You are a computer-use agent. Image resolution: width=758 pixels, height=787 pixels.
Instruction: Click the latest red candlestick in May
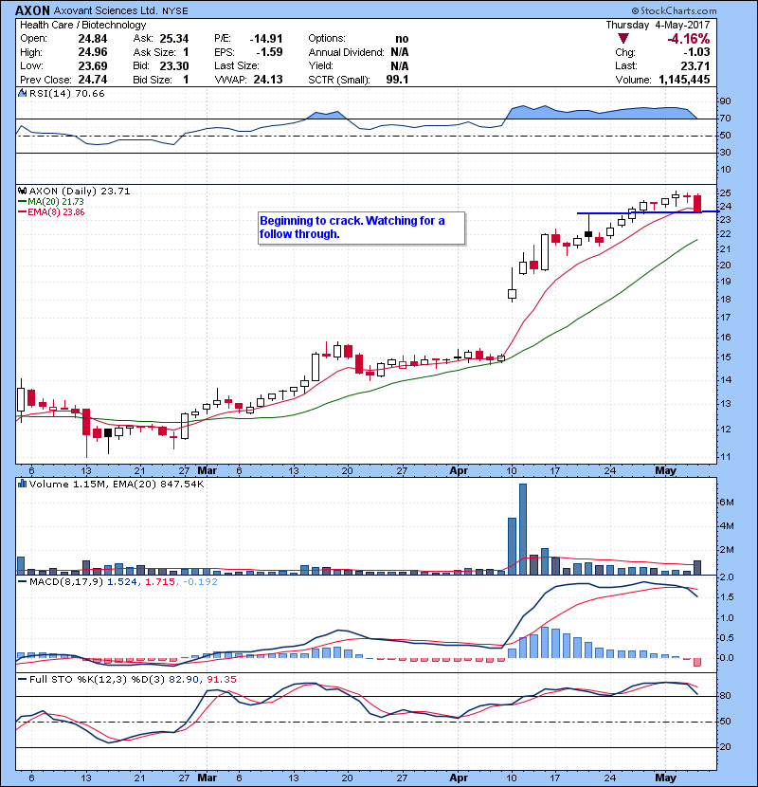[x=697, y=203]
